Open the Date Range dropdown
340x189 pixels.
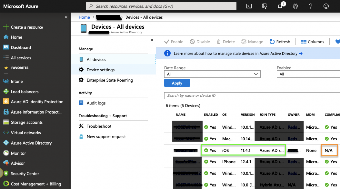point(212,74)
